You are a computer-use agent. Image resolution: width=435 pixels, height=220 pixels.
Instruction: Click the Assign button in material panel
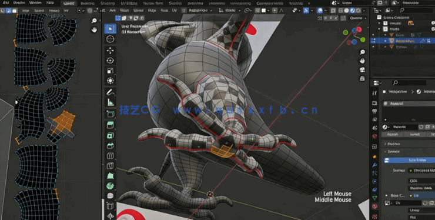tap(392, 135)
